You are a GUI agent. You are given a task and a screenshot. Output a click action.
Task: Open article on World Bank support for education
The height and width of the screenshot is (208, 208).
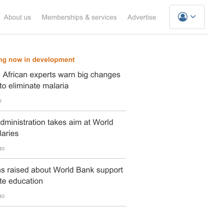click(x=62, y=176)
